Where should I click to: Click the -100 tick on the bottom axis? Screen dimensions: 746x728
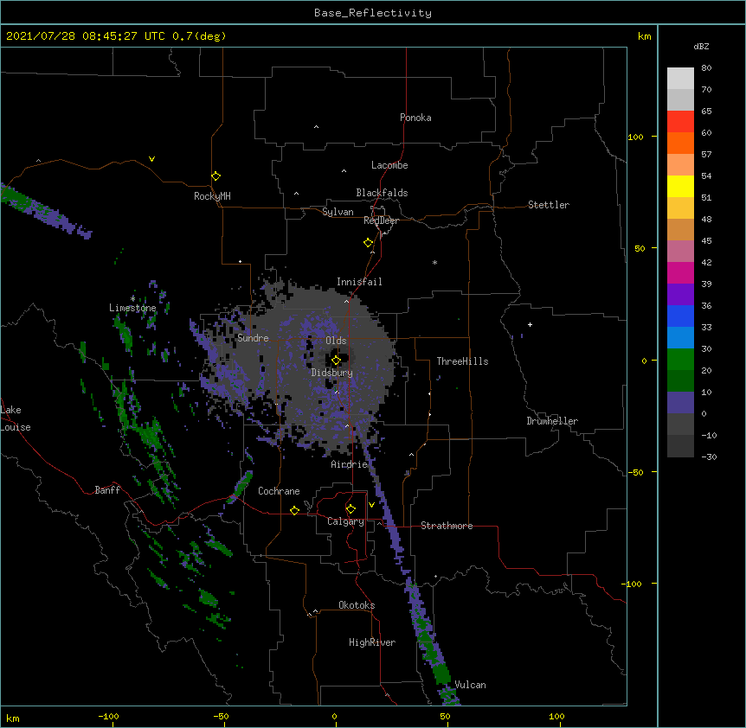point(109,717)
